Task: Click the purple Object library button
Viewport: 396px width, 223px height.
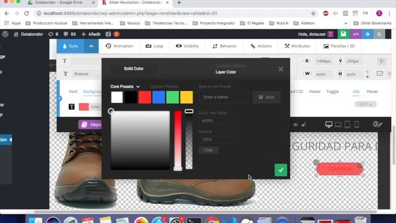Action: [x=90, y=125]
